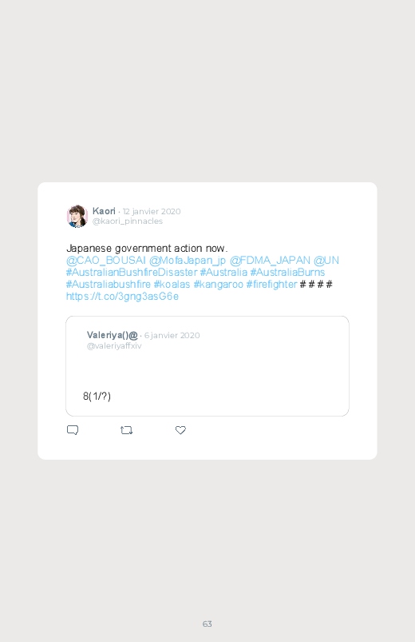The height and width of the screenshot is (642, 415).
Task: Open the #kangaroo hashtag
Action: click(x=219, y=284)
